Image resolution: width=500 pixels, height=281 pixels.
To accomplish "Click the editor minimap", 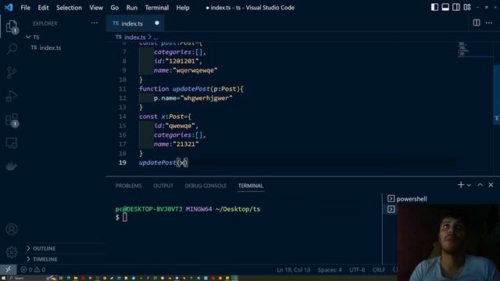I will [463, 49].
